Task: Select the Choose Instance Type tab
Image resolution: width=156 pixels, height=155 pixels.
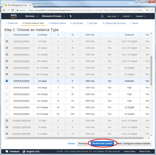Action: click(33, 23)
